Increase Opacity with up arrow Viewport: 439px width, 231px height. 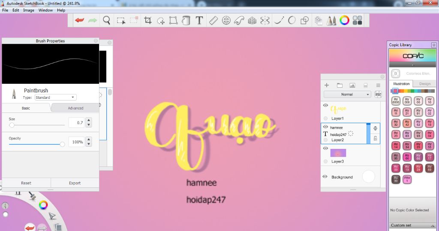coord(89,139)
